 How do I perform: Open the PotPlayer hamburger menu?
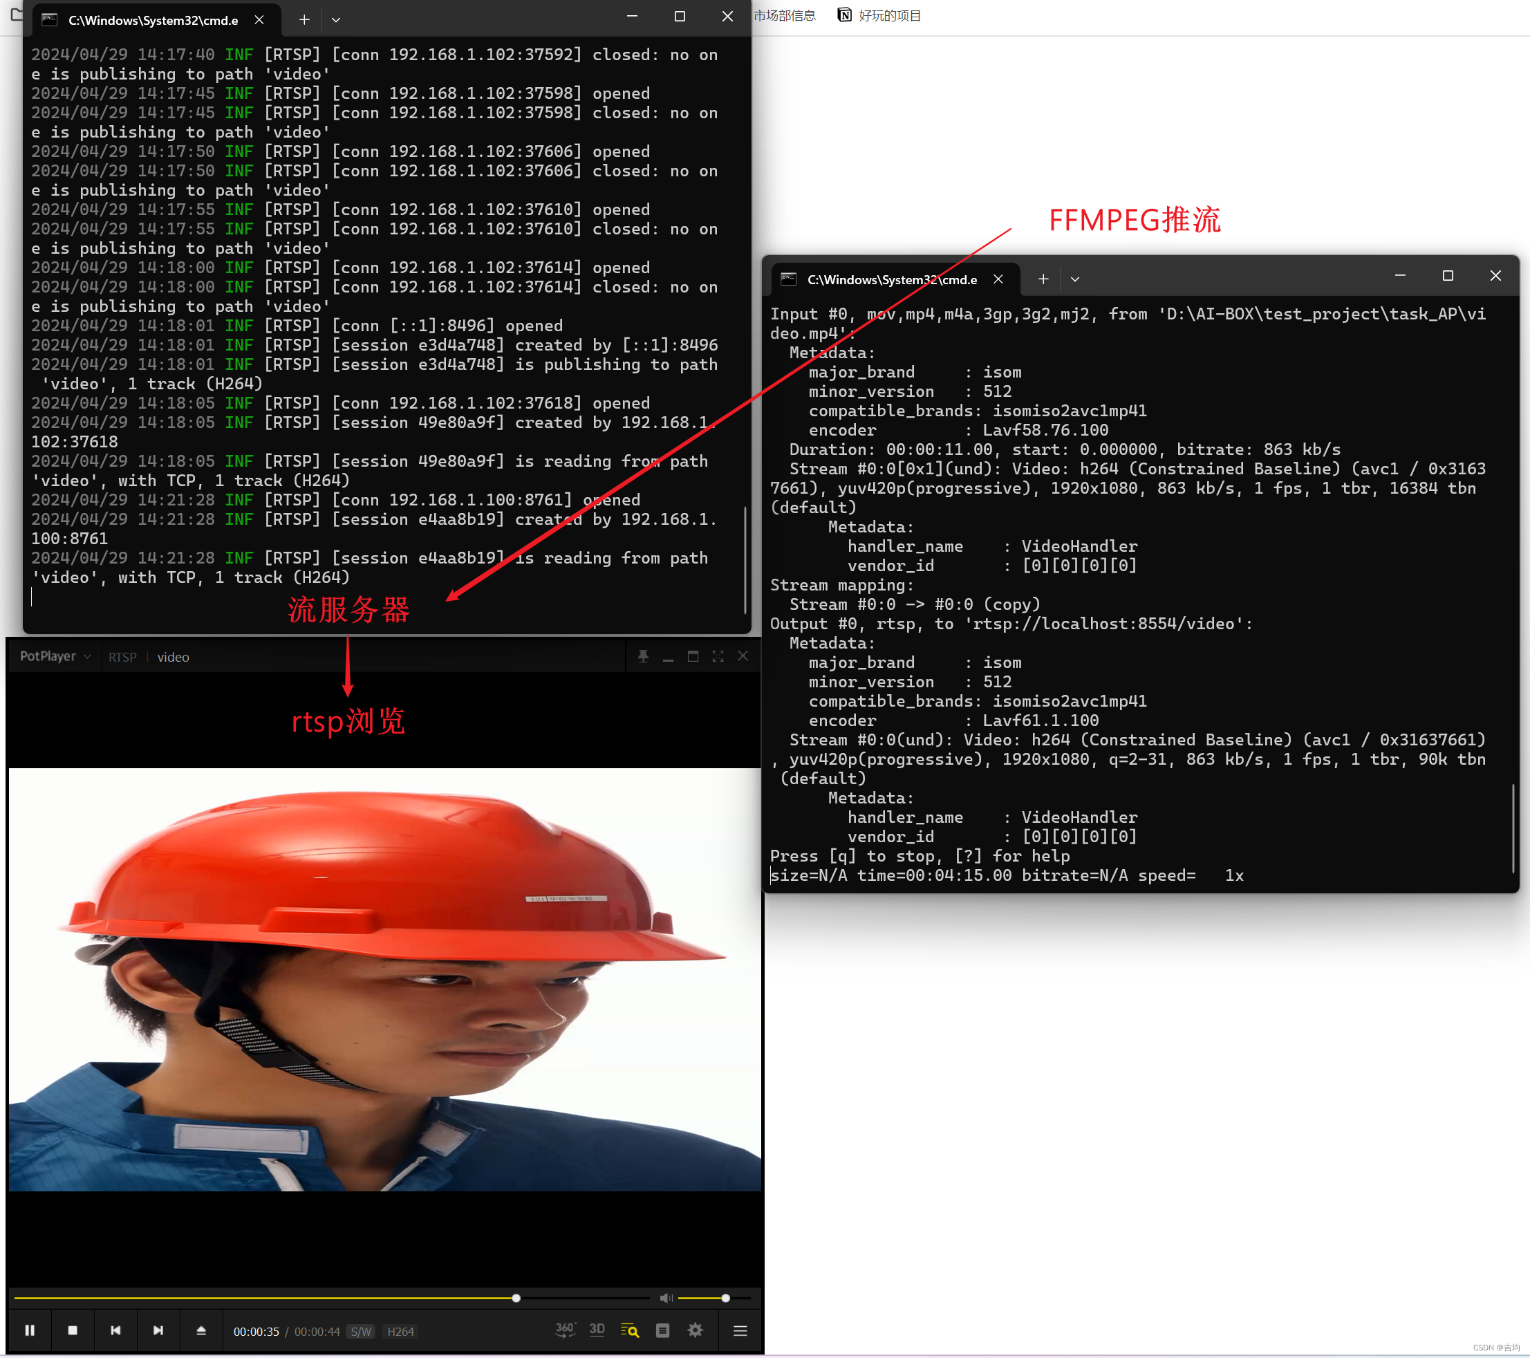740,1330
